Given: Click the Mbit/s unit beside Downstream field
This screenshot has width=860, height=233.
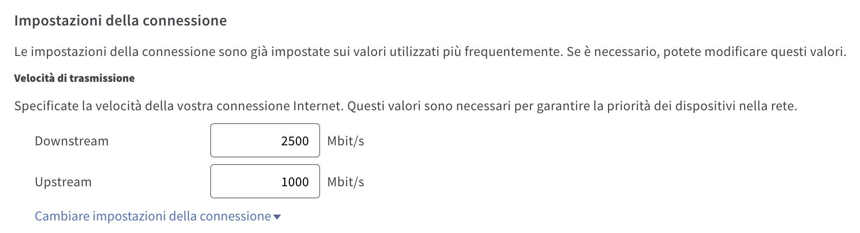Looking at the screenshot, I should [x=346, y=141].
